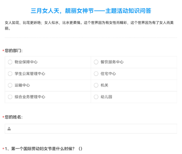
Task: Click question 1 about 国际劳动妇女节
Action: coord(43,149)
